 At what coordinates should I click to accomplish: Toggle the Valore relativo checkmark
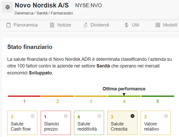click(166, 116)
